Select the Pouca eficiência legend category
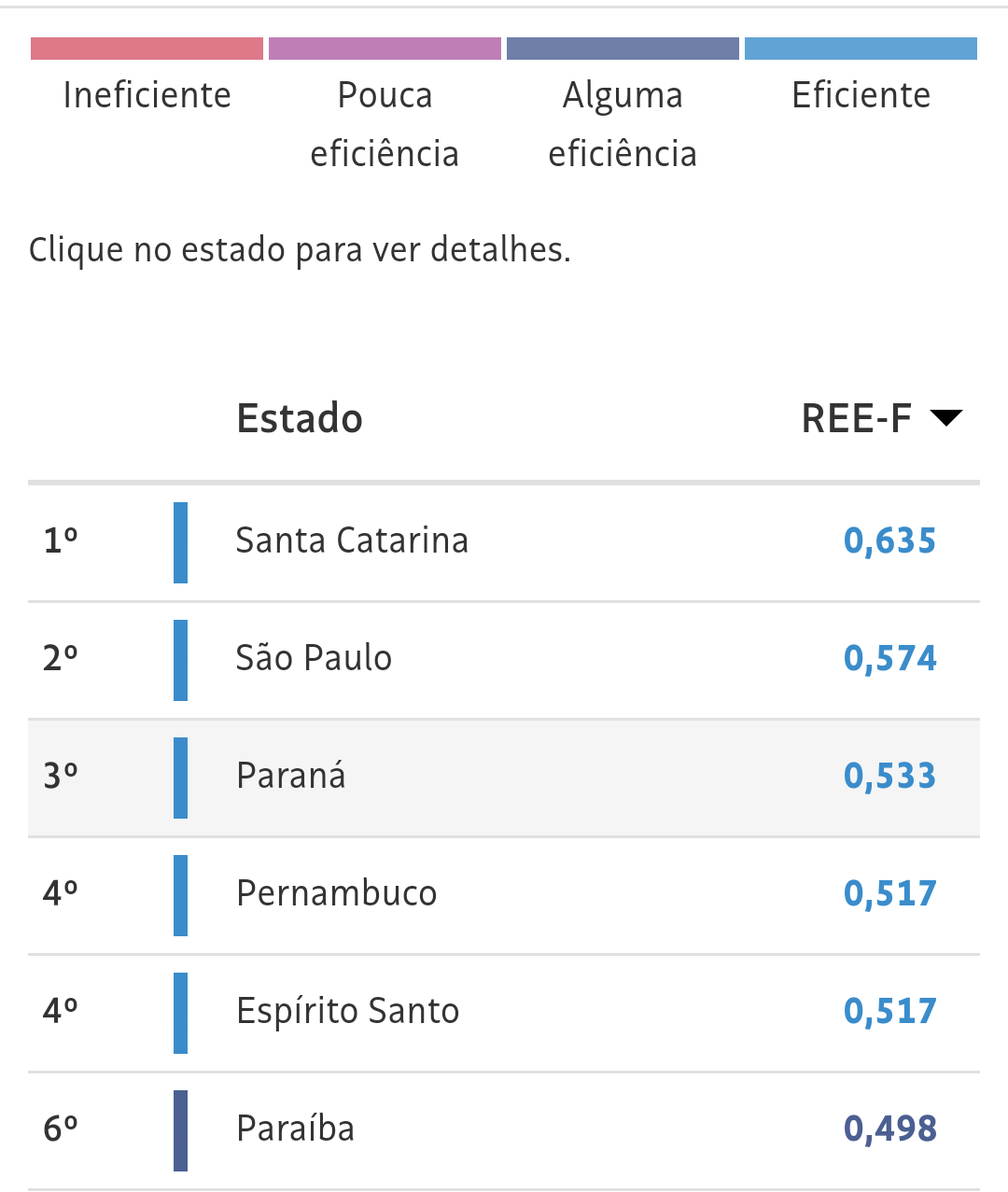The image size is (1008, 1192). pyautogui.click(x=385, y=122)
